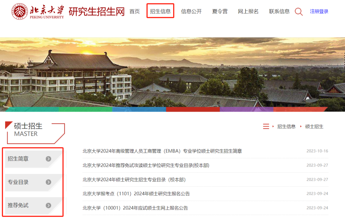
Task: Click the Peking University logo emblem
Action: tap(20, 12)
